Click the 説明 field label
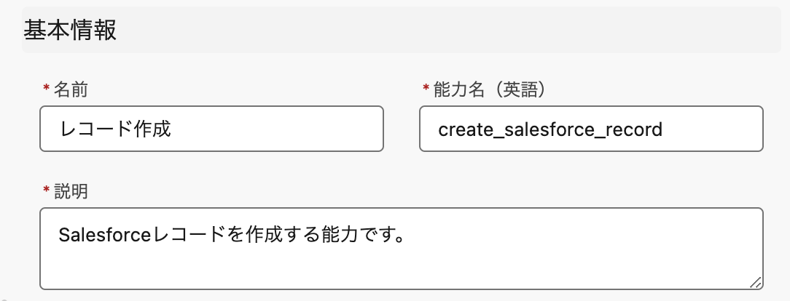790x301 pixels. [x=71, y=191]
